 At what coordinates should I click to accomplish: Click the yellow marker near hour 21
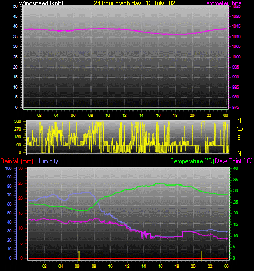point(202,255)
